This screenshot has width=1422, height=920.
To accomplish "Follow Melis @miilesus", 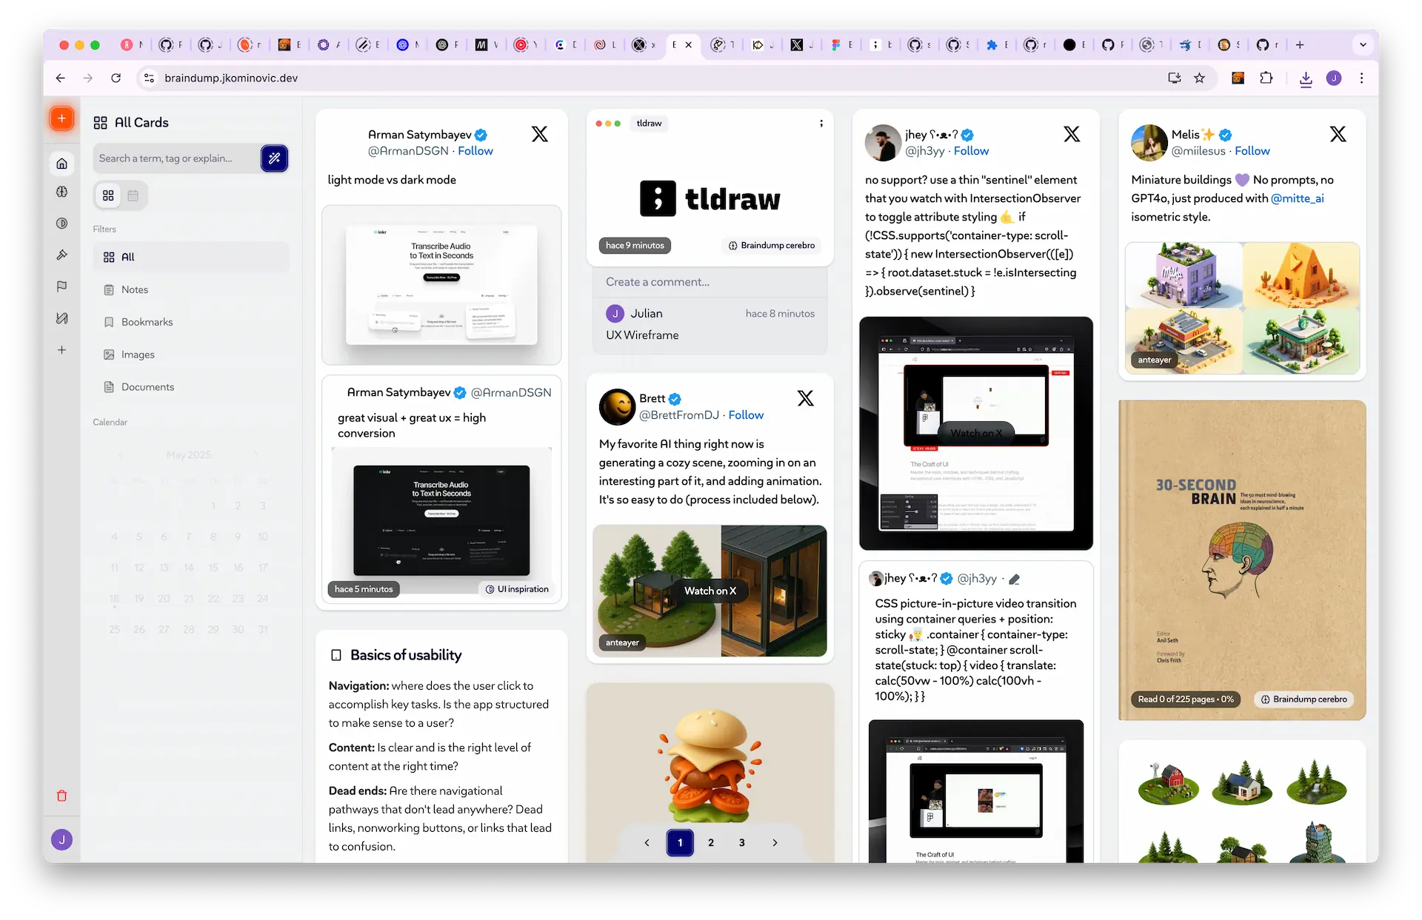I will (x=1252, y=151).
